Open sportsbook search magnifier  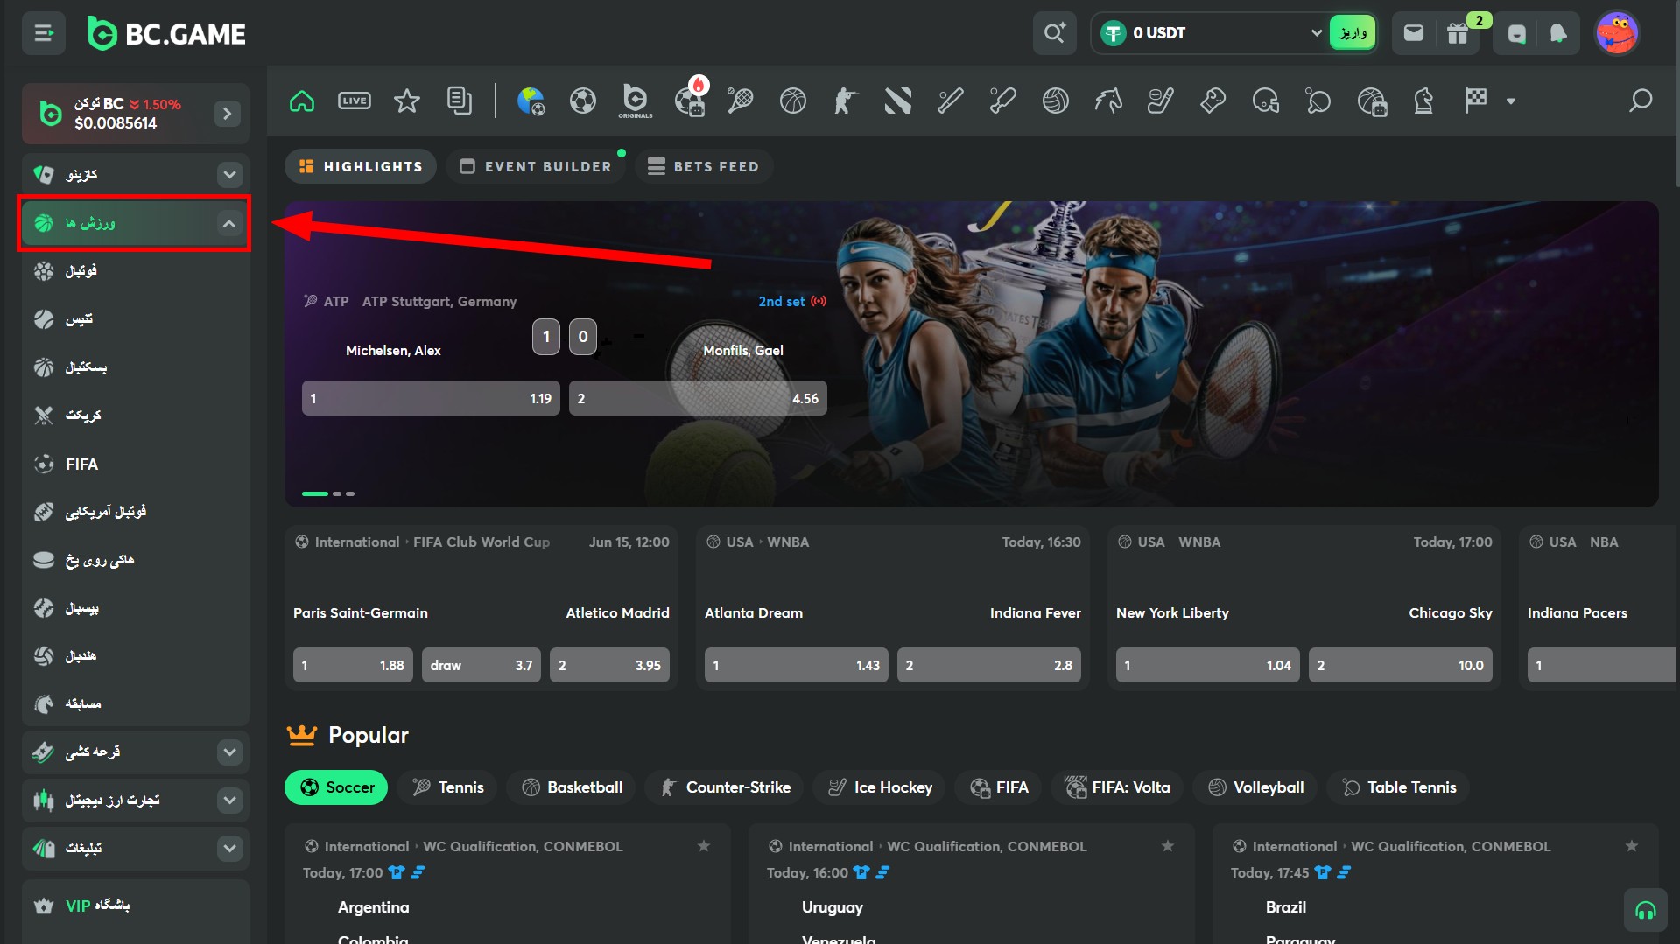1641,101
